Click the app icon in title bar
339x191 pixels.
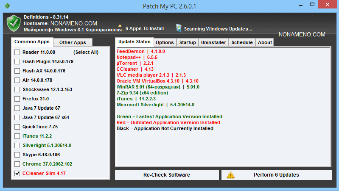[x=5, y=6]
